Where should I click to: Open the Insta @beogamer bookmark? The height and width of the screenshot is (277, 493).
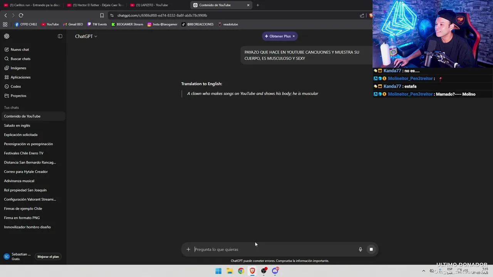162,24
